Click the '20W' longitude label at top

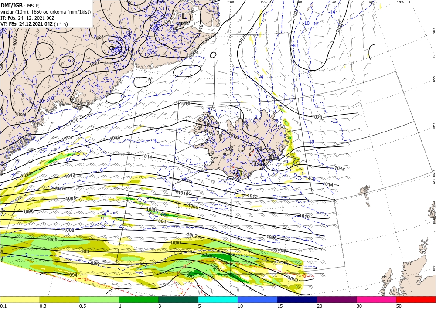point(230,2)
